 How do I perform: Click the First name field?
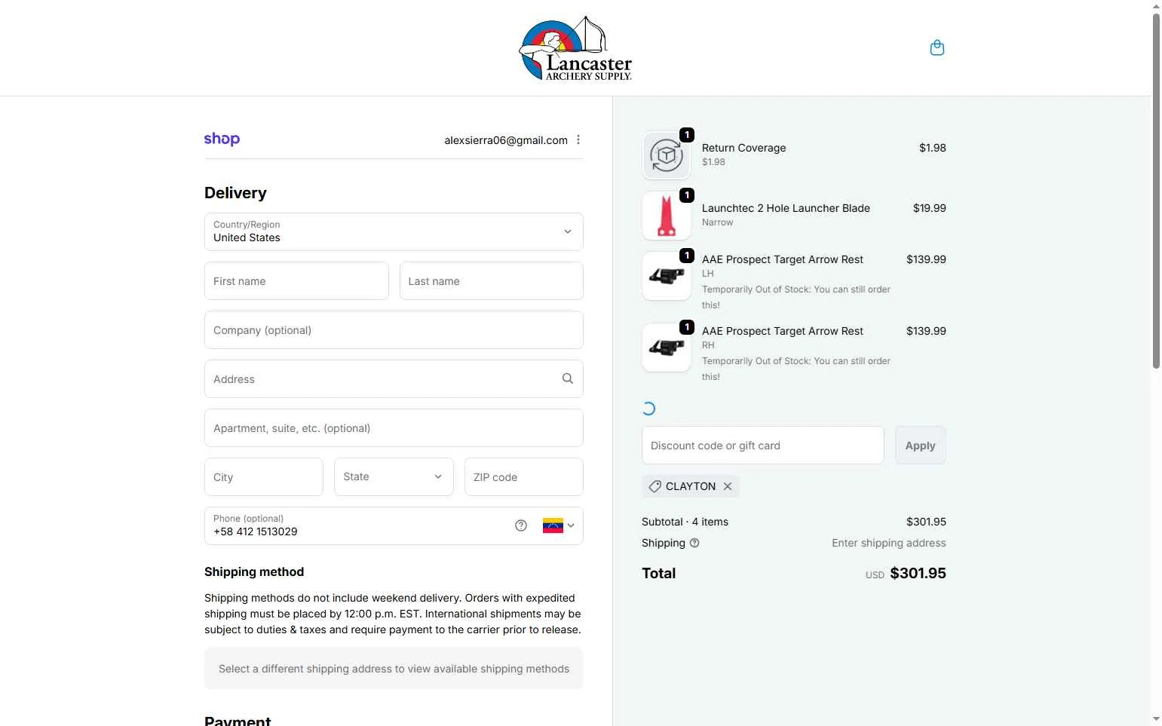point(296,280)
